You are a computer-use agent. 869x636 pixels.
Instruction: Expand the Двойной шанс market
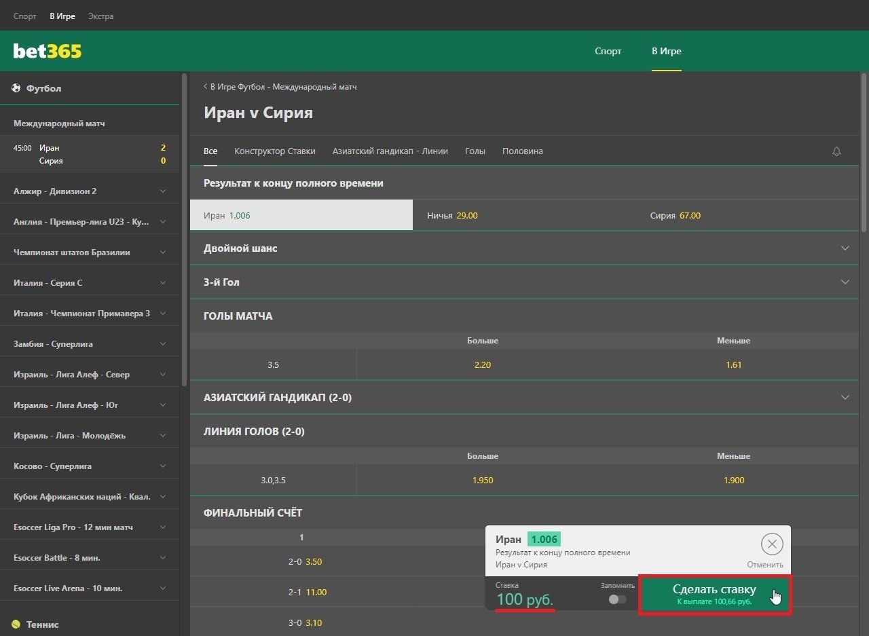pos(845,248)
